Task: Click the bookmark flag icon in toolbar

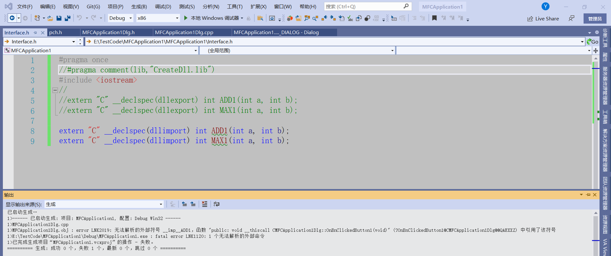Action: tap(434, 18)
